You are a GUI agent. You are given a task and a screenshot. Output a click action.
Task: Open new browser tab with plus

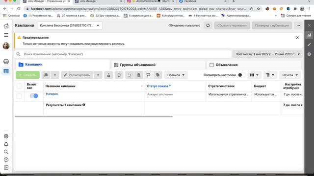(234, 1)
